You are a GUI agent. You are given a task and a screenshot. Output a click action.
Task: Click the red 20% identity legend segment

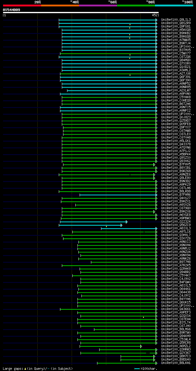coord(22,5)
